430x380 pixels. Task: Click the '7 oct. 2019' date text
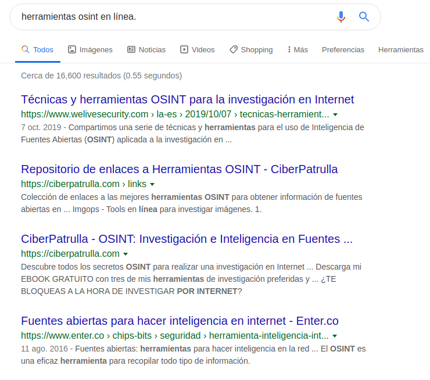coord(41,127)
